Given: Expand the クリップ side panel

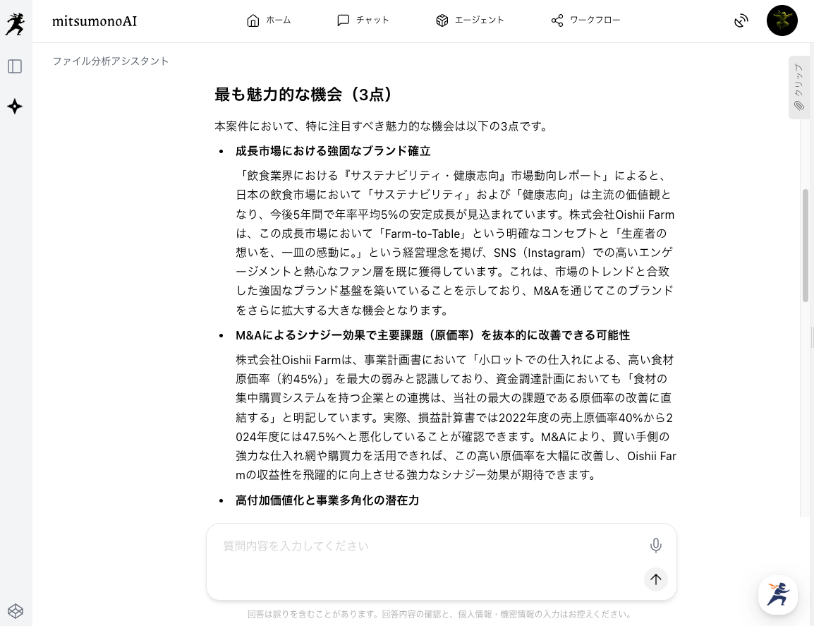Looking at the screenshot, I should tap(799, 88).
